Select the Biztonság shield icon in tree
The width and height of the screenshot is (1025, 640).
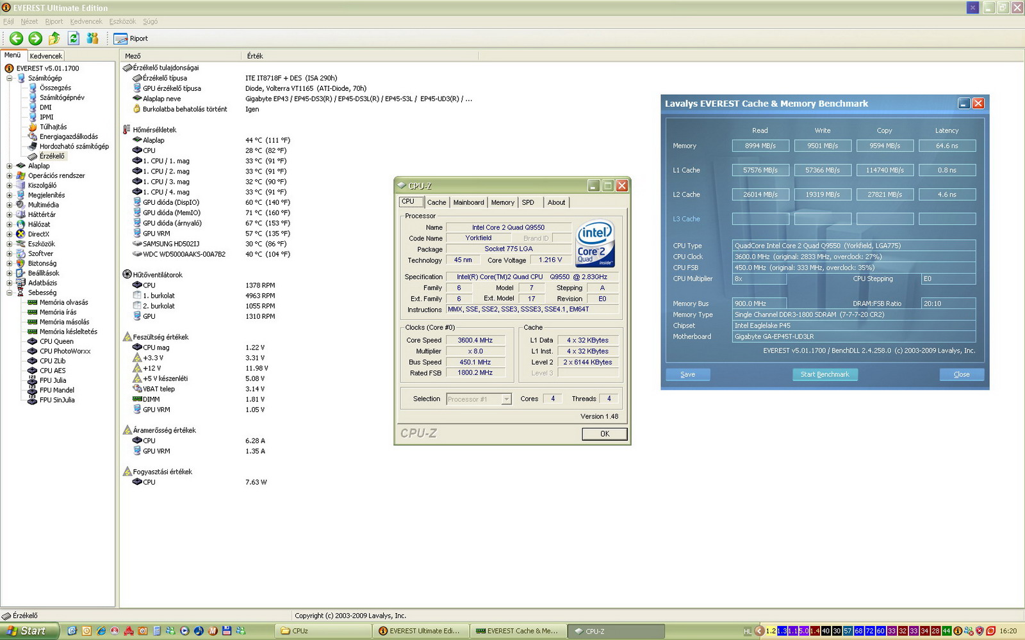pyautogui.click(x=20, y=263)
